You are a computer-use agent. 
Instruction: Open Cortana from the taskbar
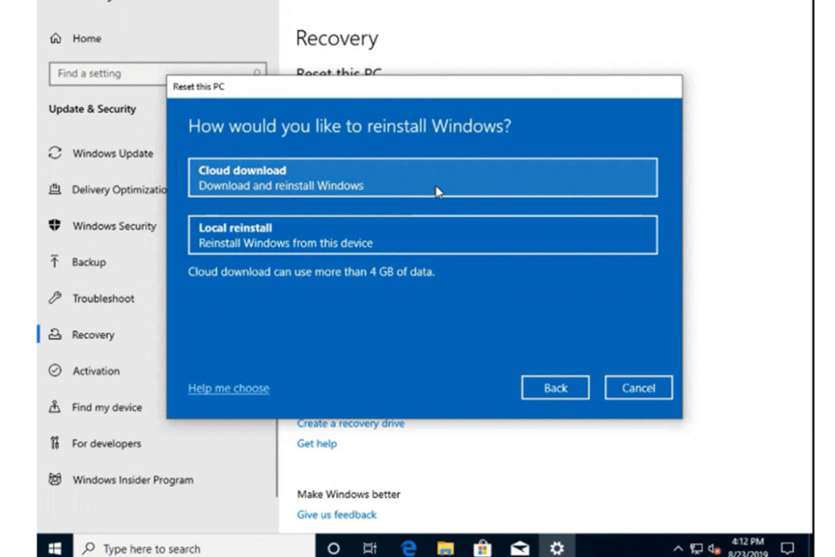333,548
